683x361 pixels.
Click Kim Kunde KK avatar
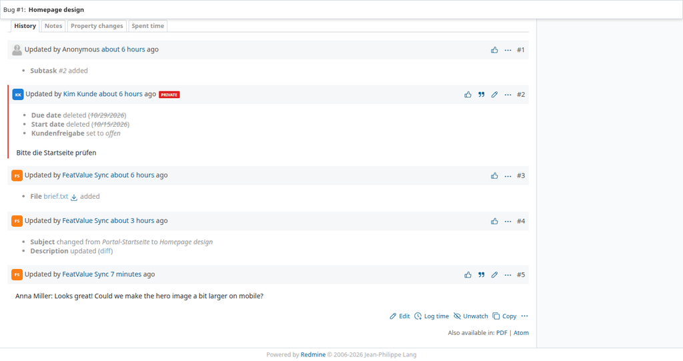pos(18,94)
